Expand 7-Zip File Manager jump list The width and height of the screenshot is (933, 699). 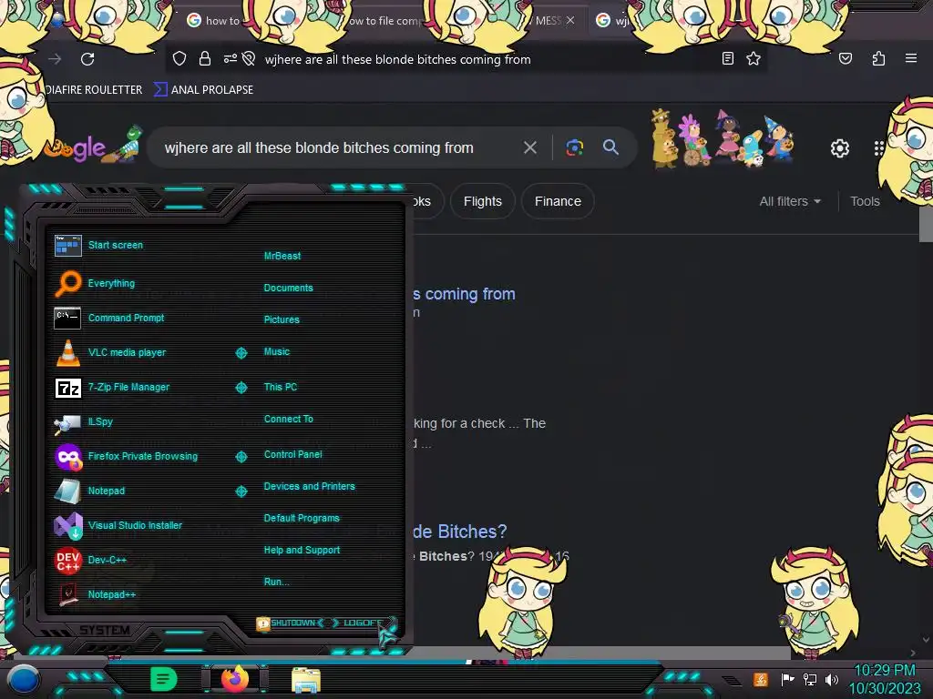pos(241,388)
